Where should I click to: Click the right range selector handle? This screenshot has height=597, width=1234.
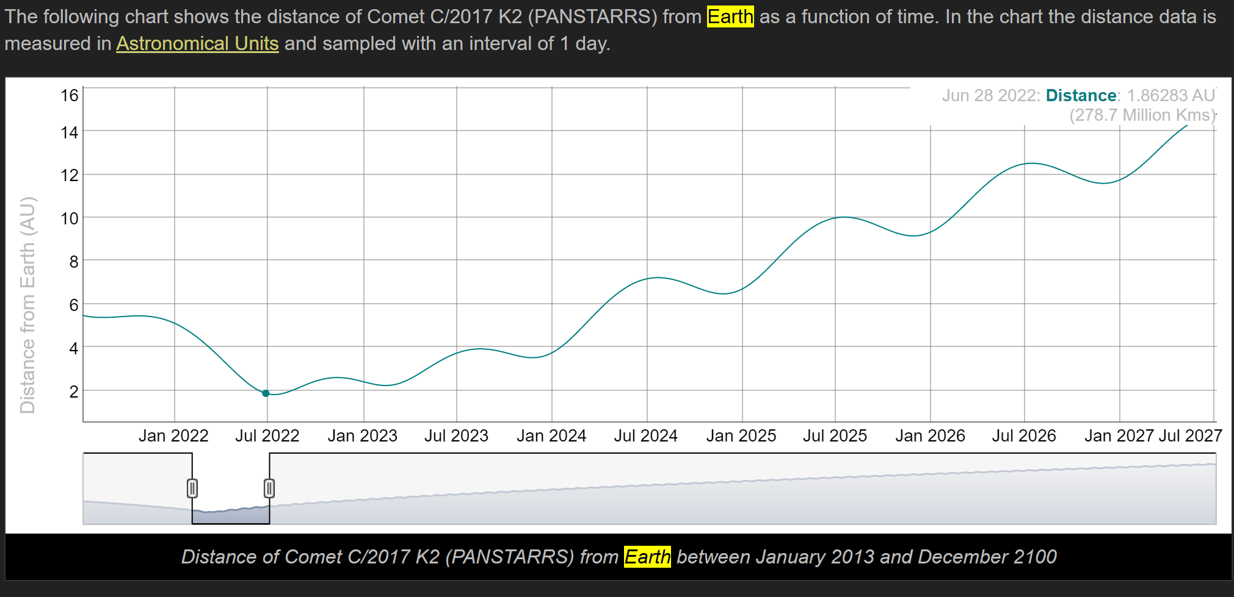coord(269,488)
